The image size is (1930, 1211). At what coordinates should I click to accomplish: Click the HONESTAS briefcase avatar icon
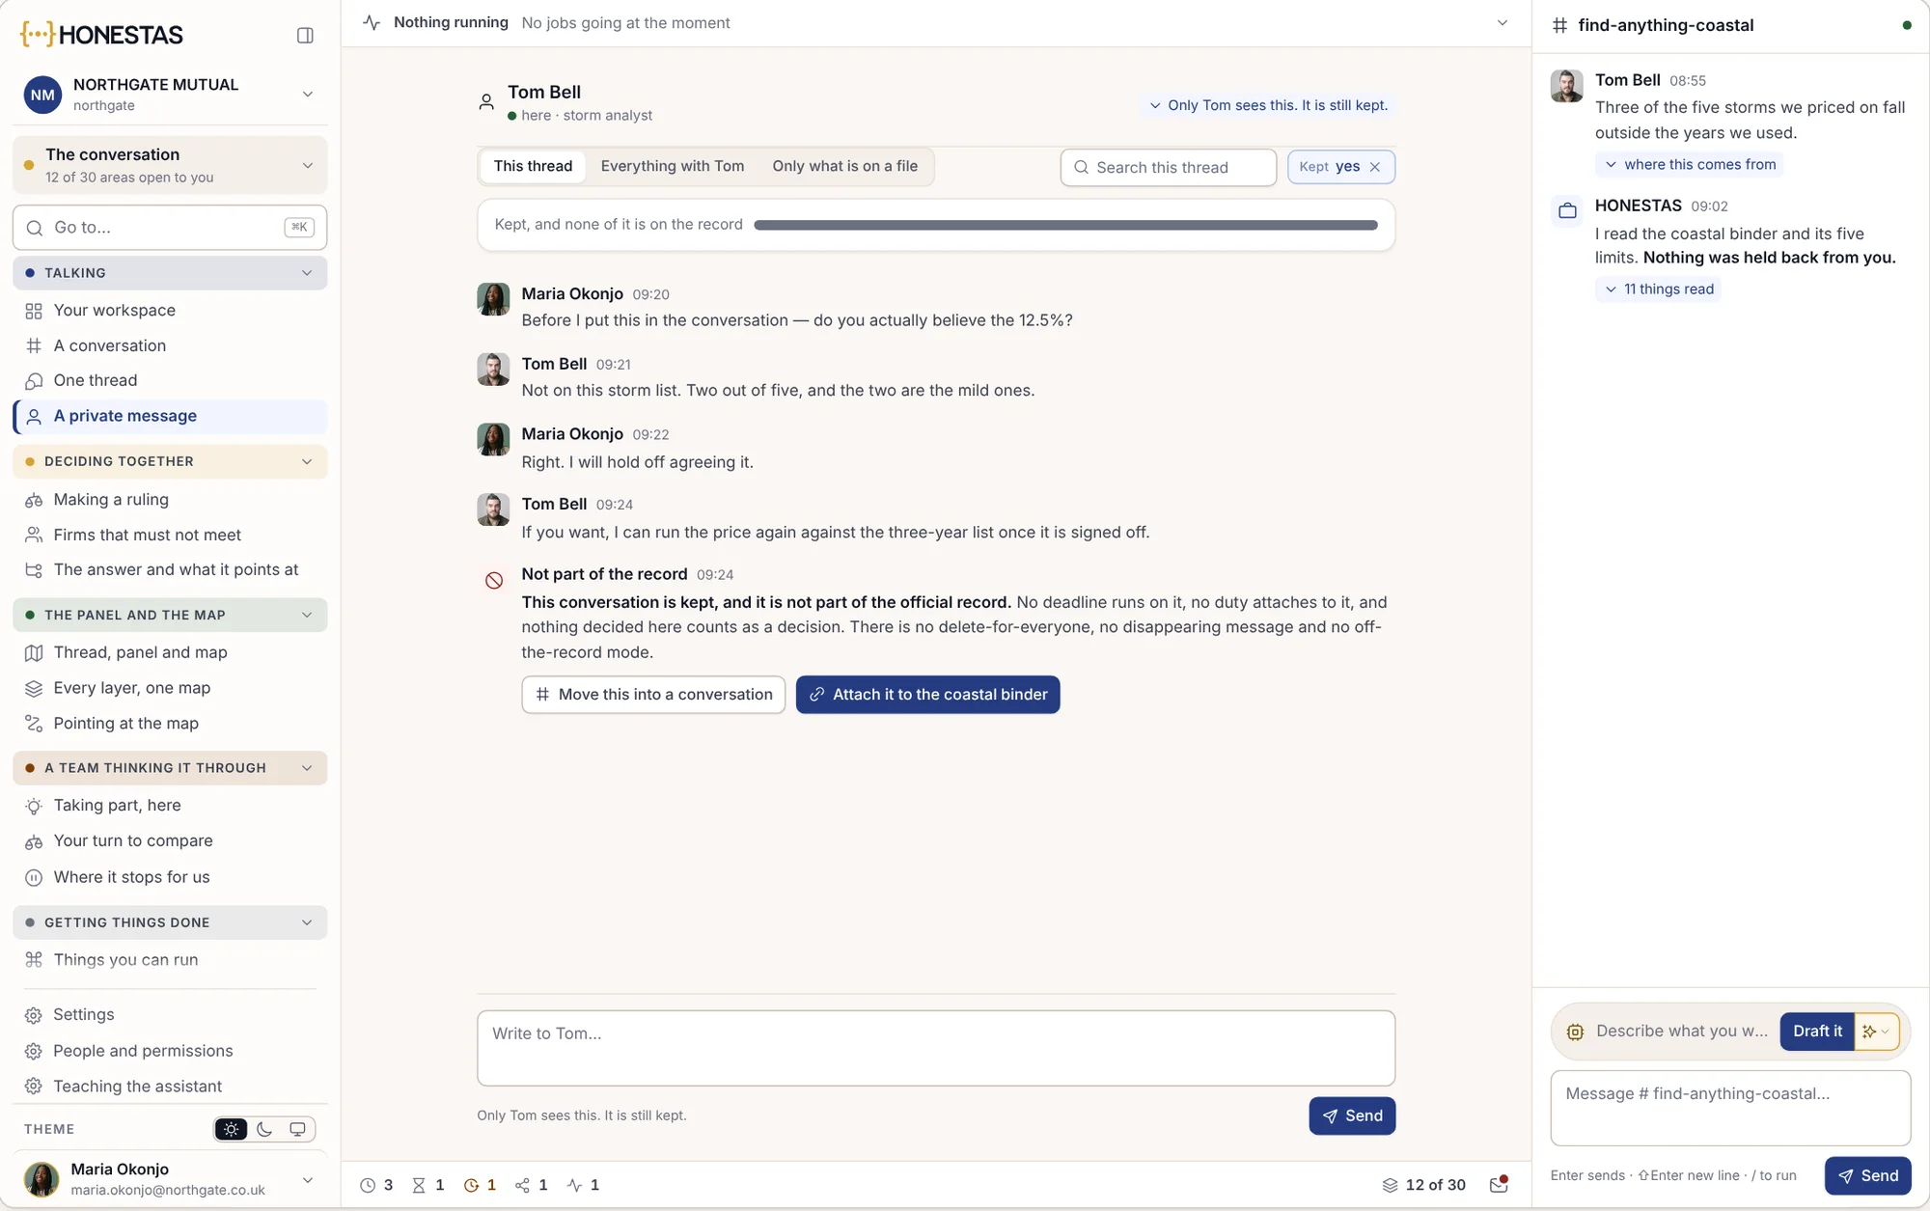coord(1567,210)
